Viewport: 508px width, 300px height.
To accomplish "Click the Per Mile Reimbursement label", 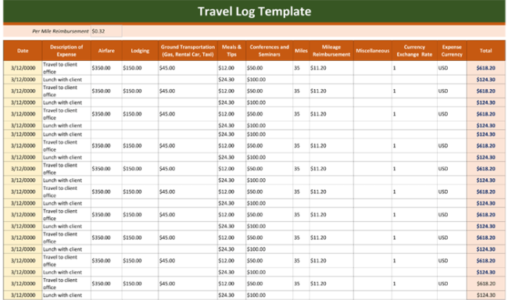I will [x=60, y=31].
